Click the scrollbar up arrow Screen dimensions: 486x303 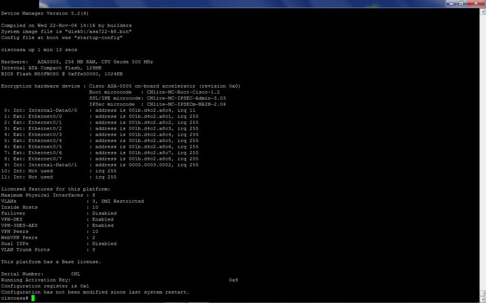pos(483,12)
